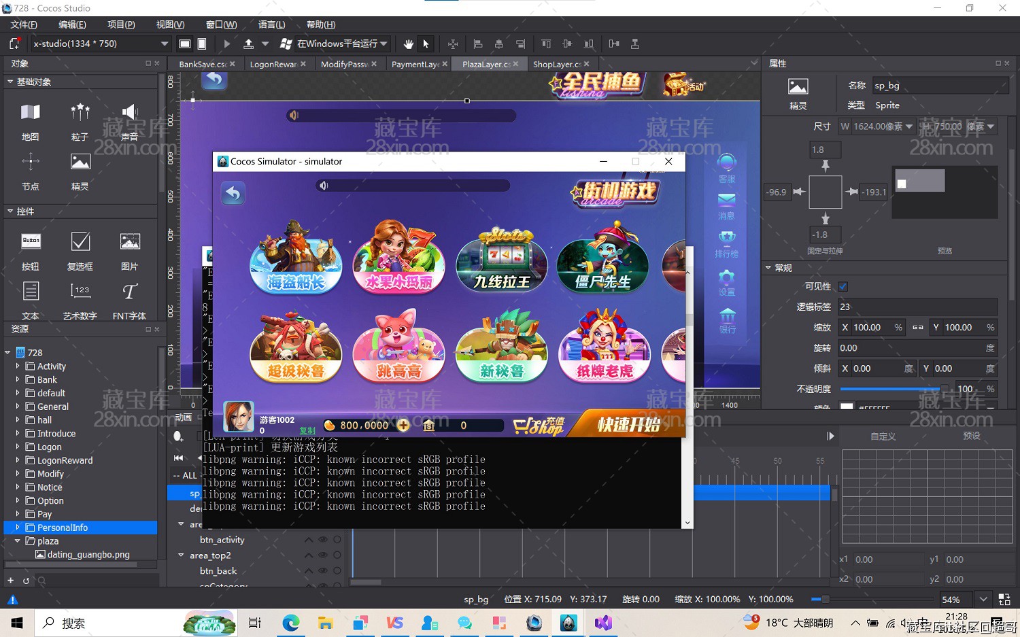Click the 旋转 rotation value field
Viewport: 1020px width, 637px height.
click(x=917, y=348)
